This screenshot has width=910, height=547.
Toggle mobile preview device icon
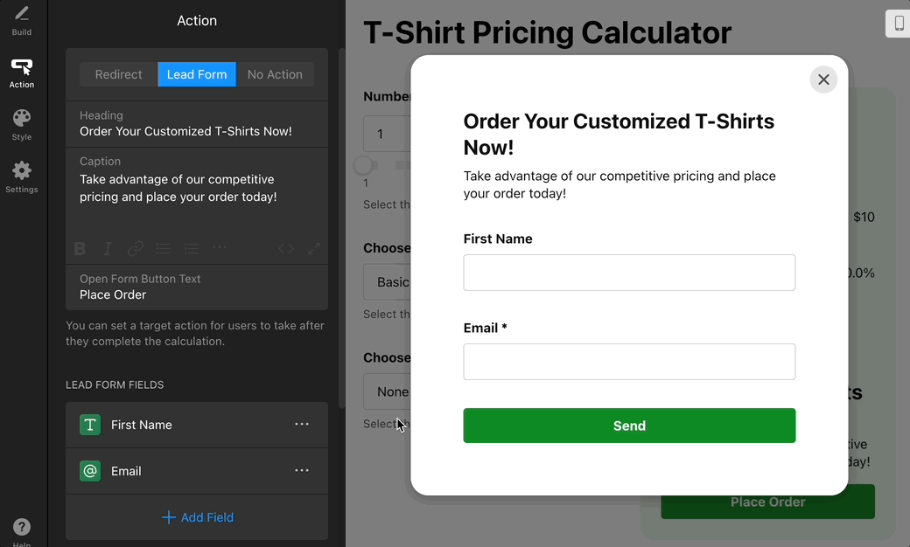point(899,24)
